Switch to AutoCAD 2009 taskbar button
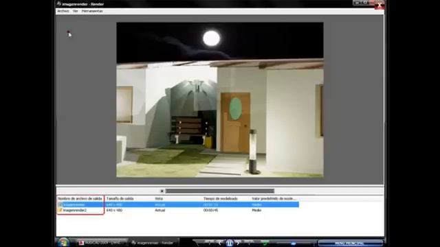This screenshot has height=247, width=440. click(x=102, y=243)
